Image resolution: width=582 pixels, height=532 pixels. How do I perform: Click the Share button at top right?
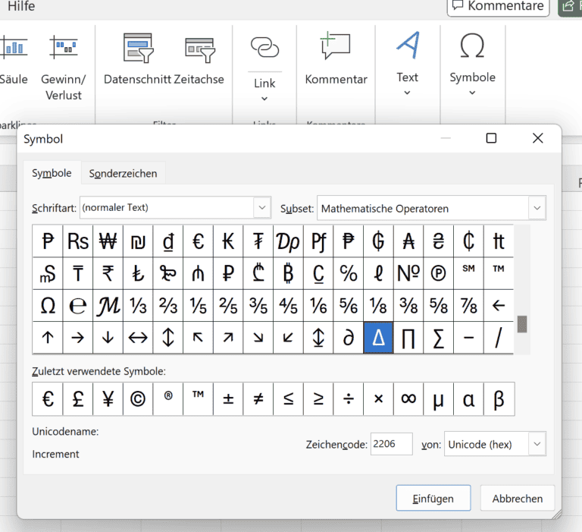pos(570,6)
